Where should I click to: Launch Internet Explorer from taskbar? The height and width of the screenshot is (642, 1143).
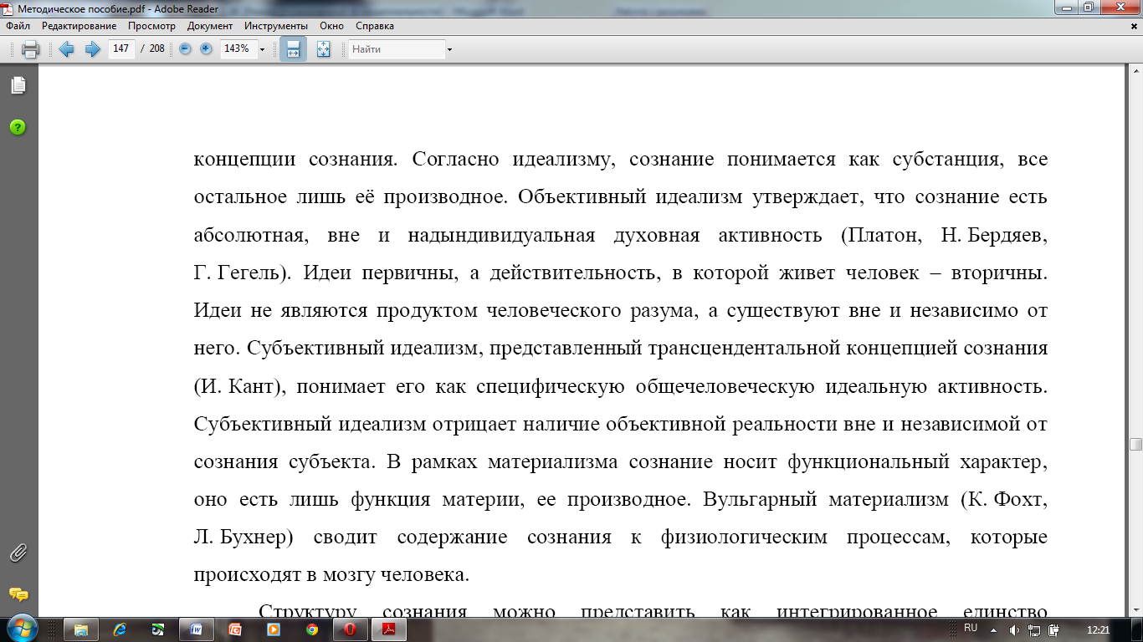pyautogui.click(x=120, y=629)
